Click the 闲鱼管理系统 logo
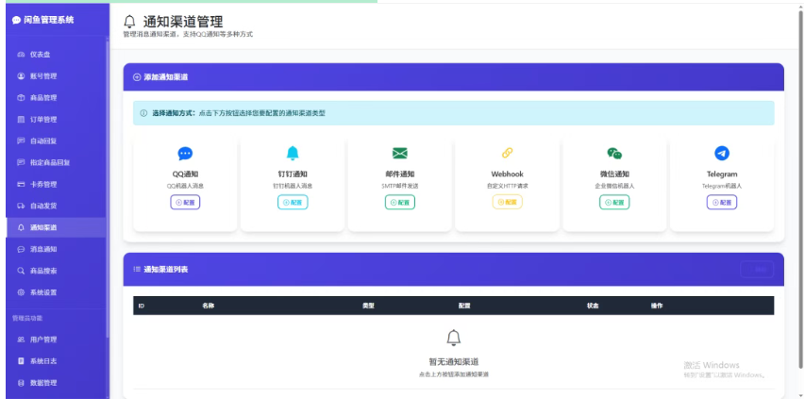The height and width of the screenshot is (414, 805). (43, 20)
